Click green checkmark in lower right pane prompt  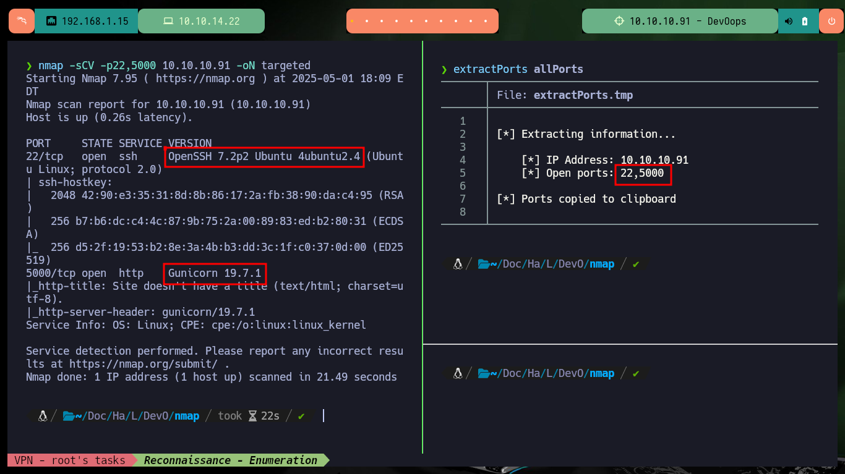pos(636,373)
